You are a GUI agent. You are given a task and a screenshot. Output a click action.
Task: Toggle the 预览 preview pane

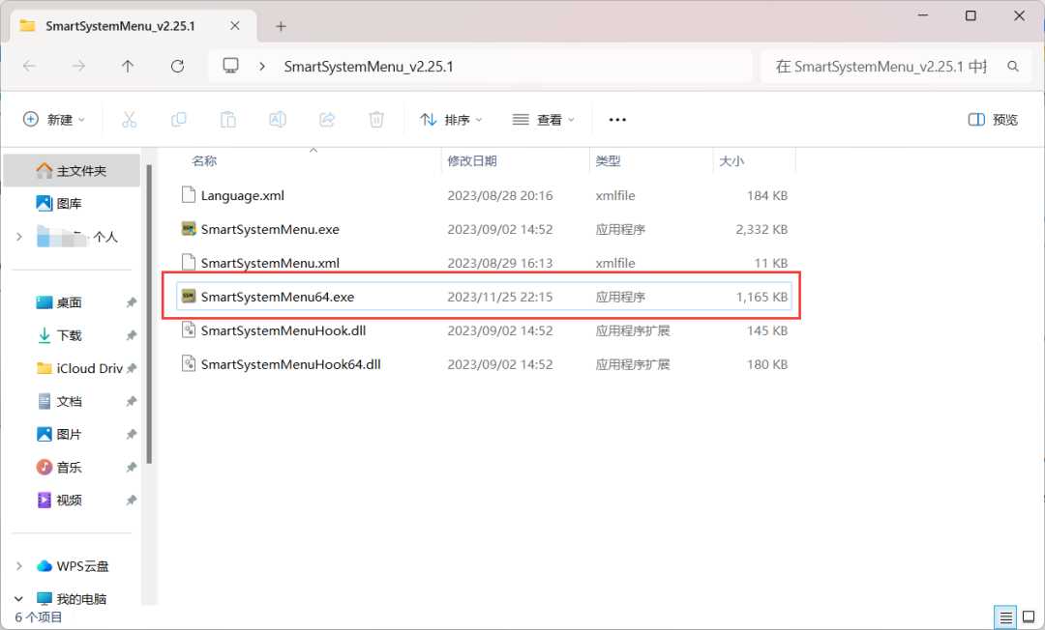pyautogui.click(x=993, y=120)
